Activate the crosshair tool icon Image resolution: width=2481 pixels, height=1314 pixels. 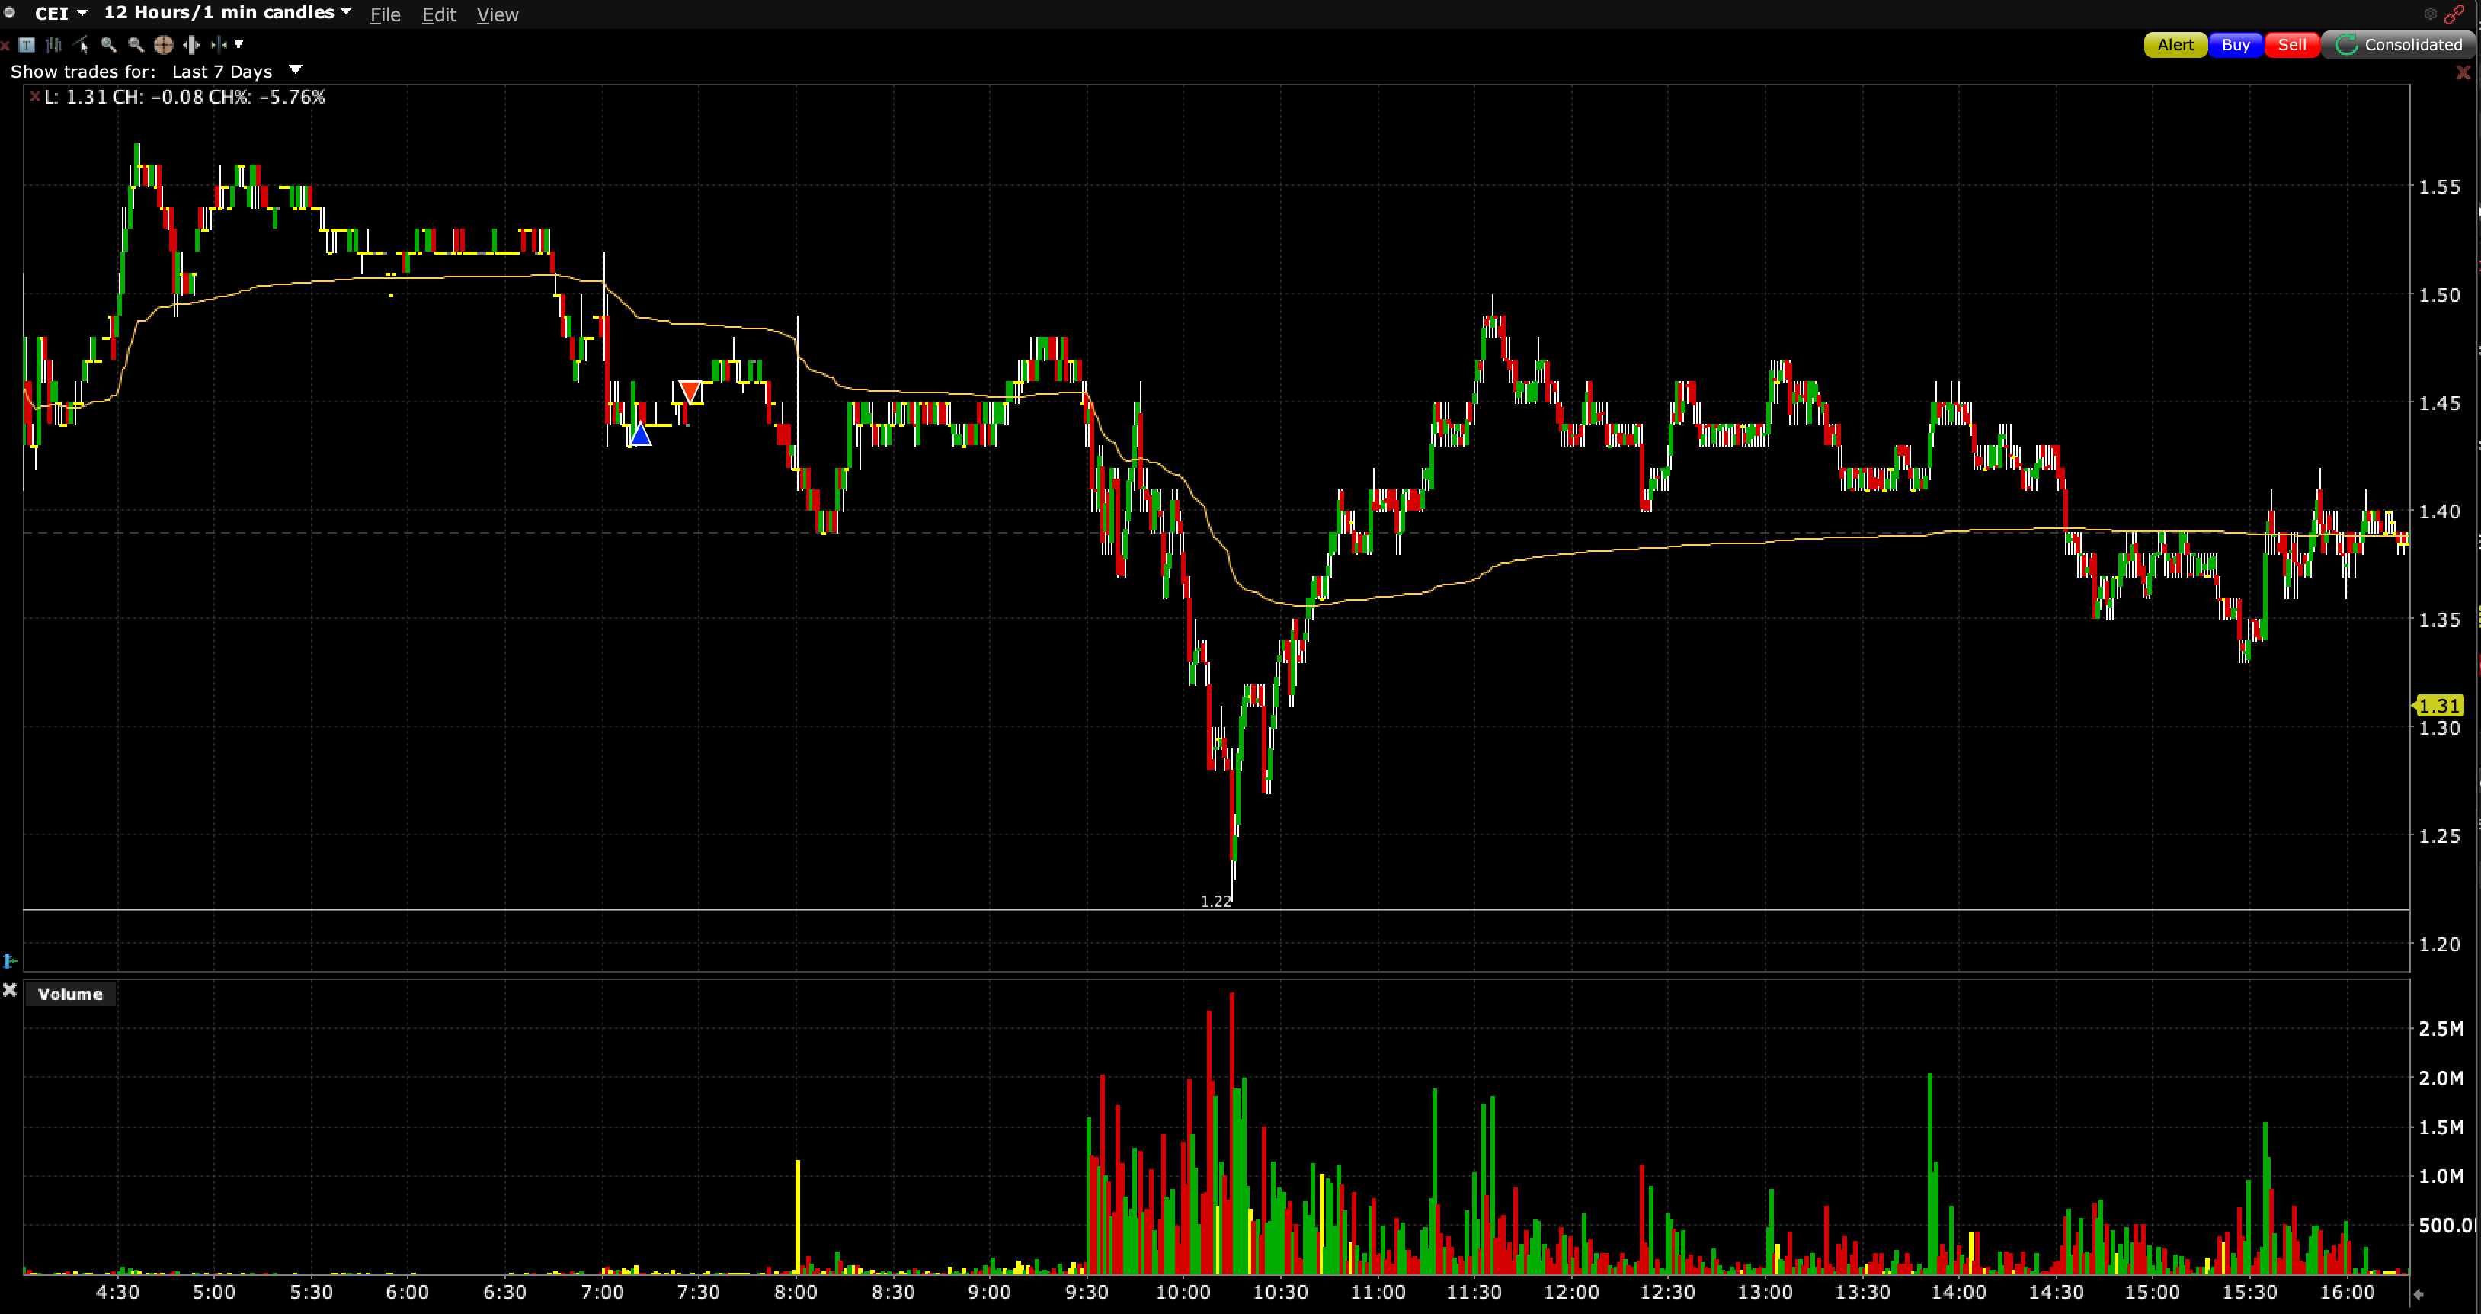click(x=164, y=44)
